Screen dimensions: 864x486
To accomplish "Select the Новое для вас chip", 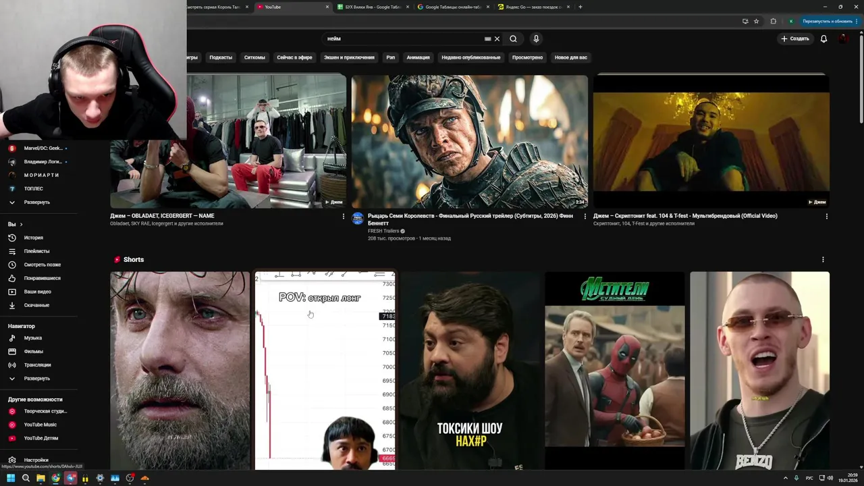I will click(x=571, y=57).
